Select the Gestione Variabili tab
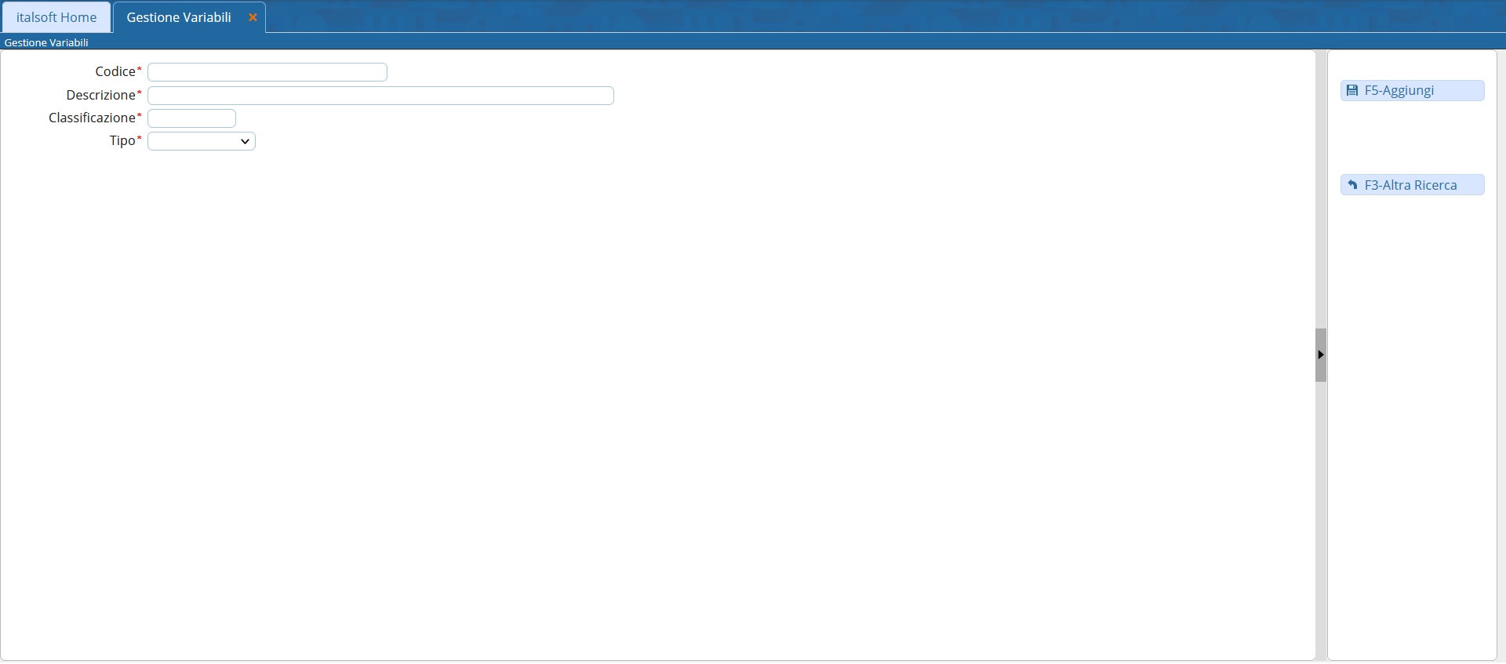 tap(179, 17)
